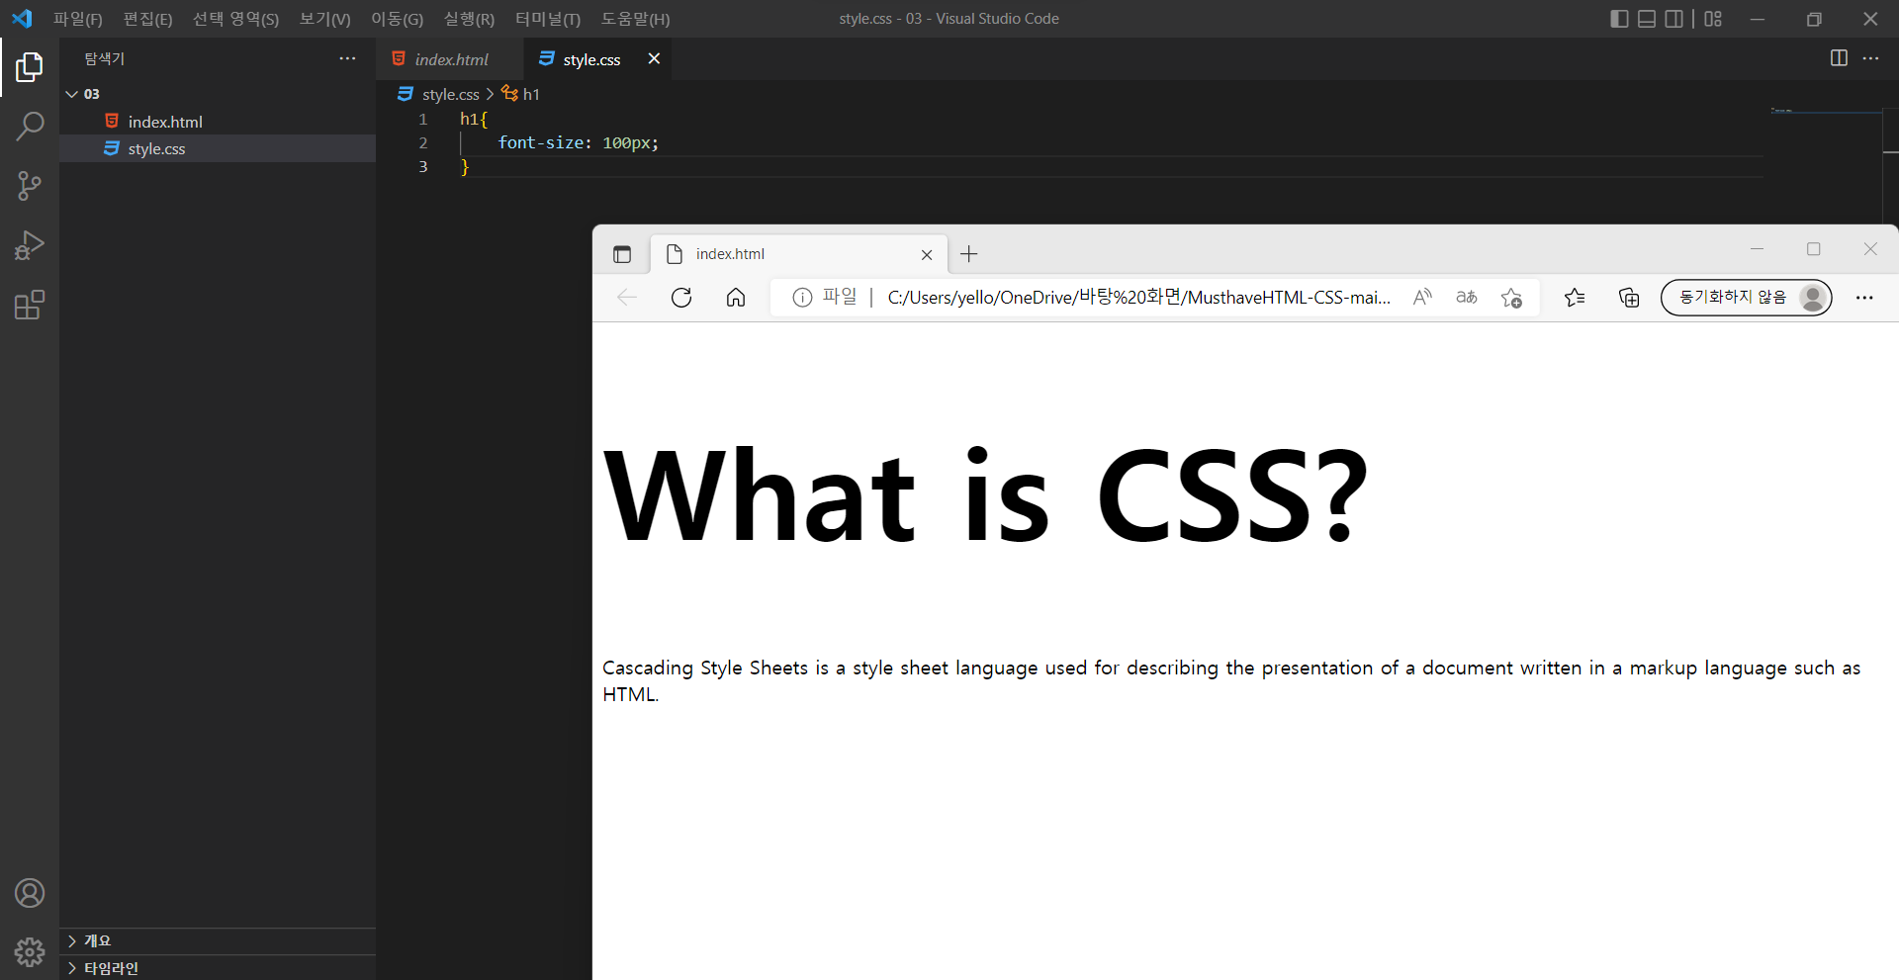Click the 탐색기 panel title

[104, 58]
